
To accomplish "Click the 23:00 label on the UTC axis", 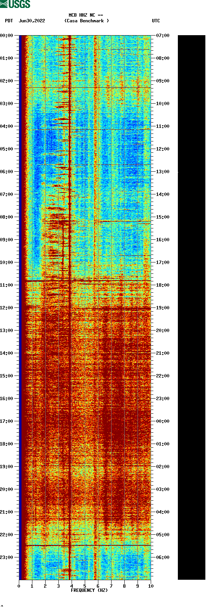I will pyautogui.click(x=163, y=399).
